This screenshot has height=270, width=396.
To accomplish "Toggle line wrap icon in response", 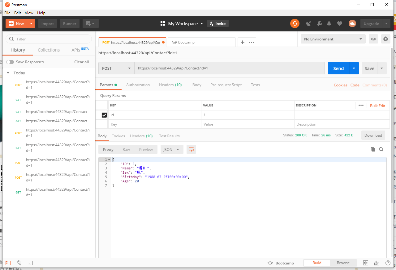I will [191, 149].
